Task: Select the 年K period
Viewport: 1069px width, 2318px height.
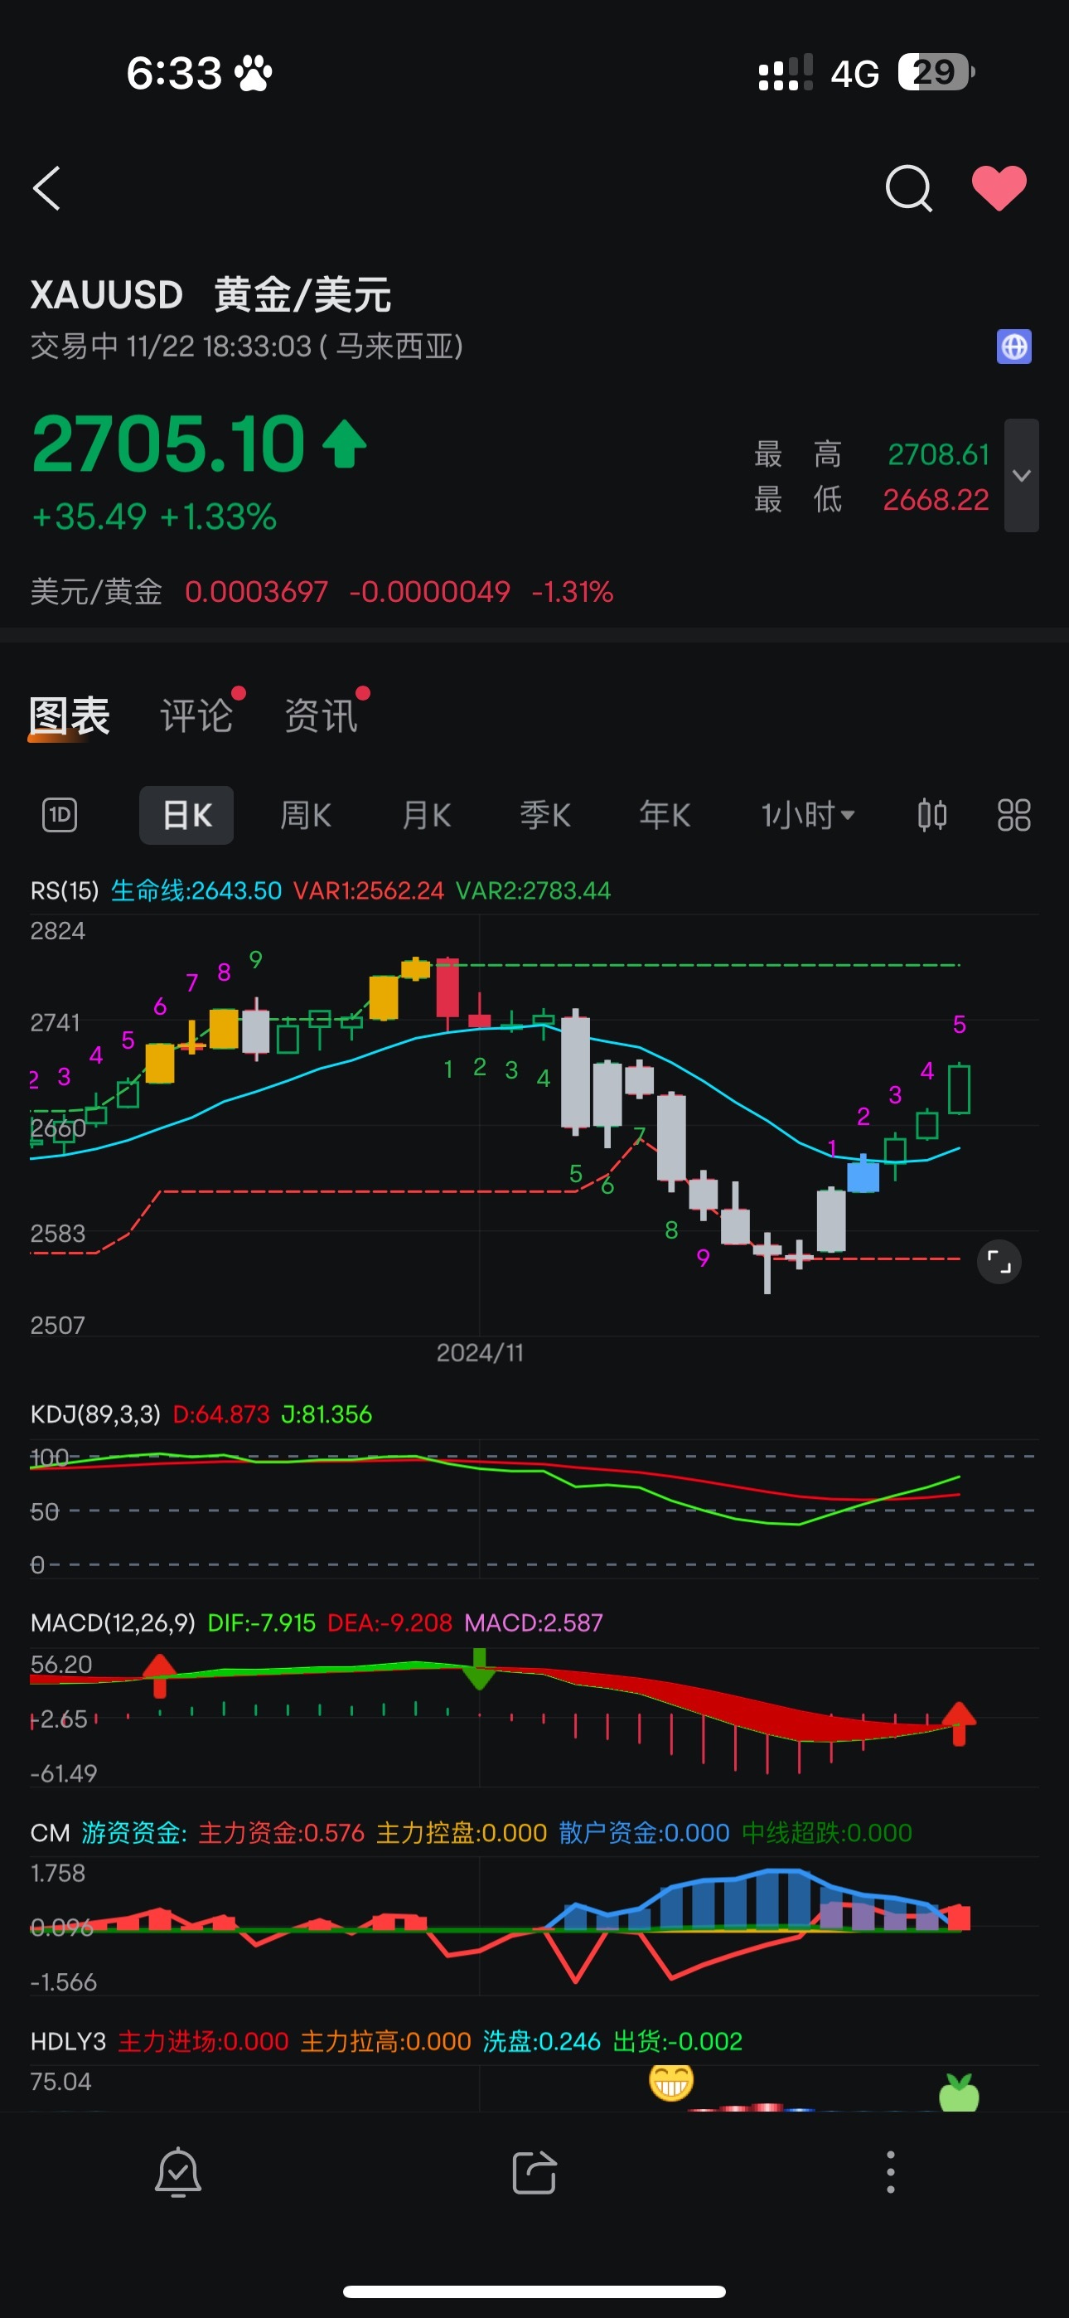Action: [665, 815]
